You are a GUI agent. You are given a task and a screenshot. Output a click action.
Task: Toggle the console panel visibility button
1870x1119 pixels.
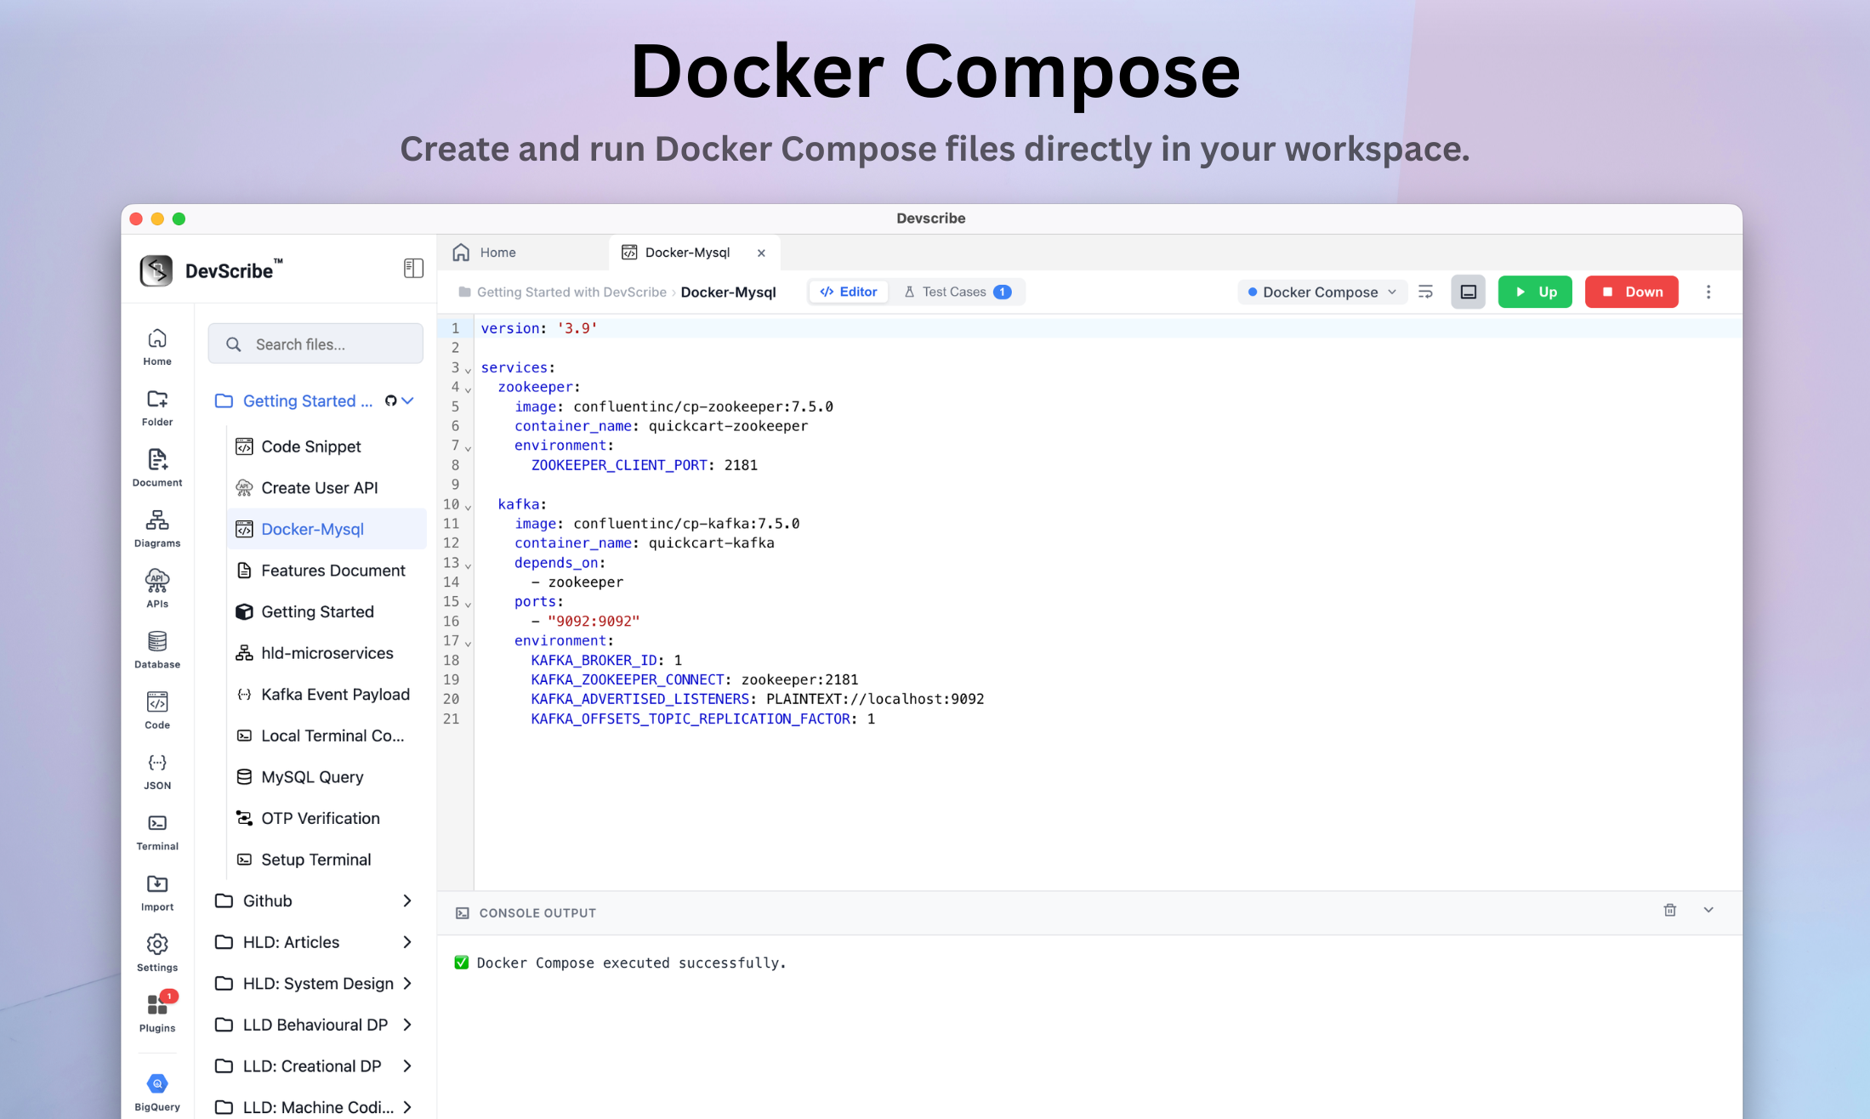(x=1468, y=292)
